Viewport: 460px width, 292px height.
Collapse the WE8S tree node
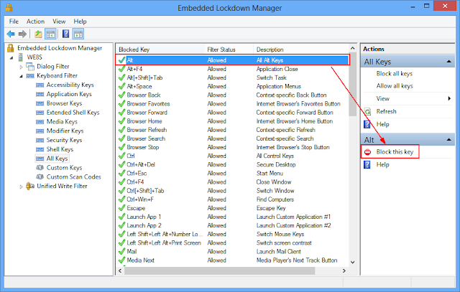point(11,57)
